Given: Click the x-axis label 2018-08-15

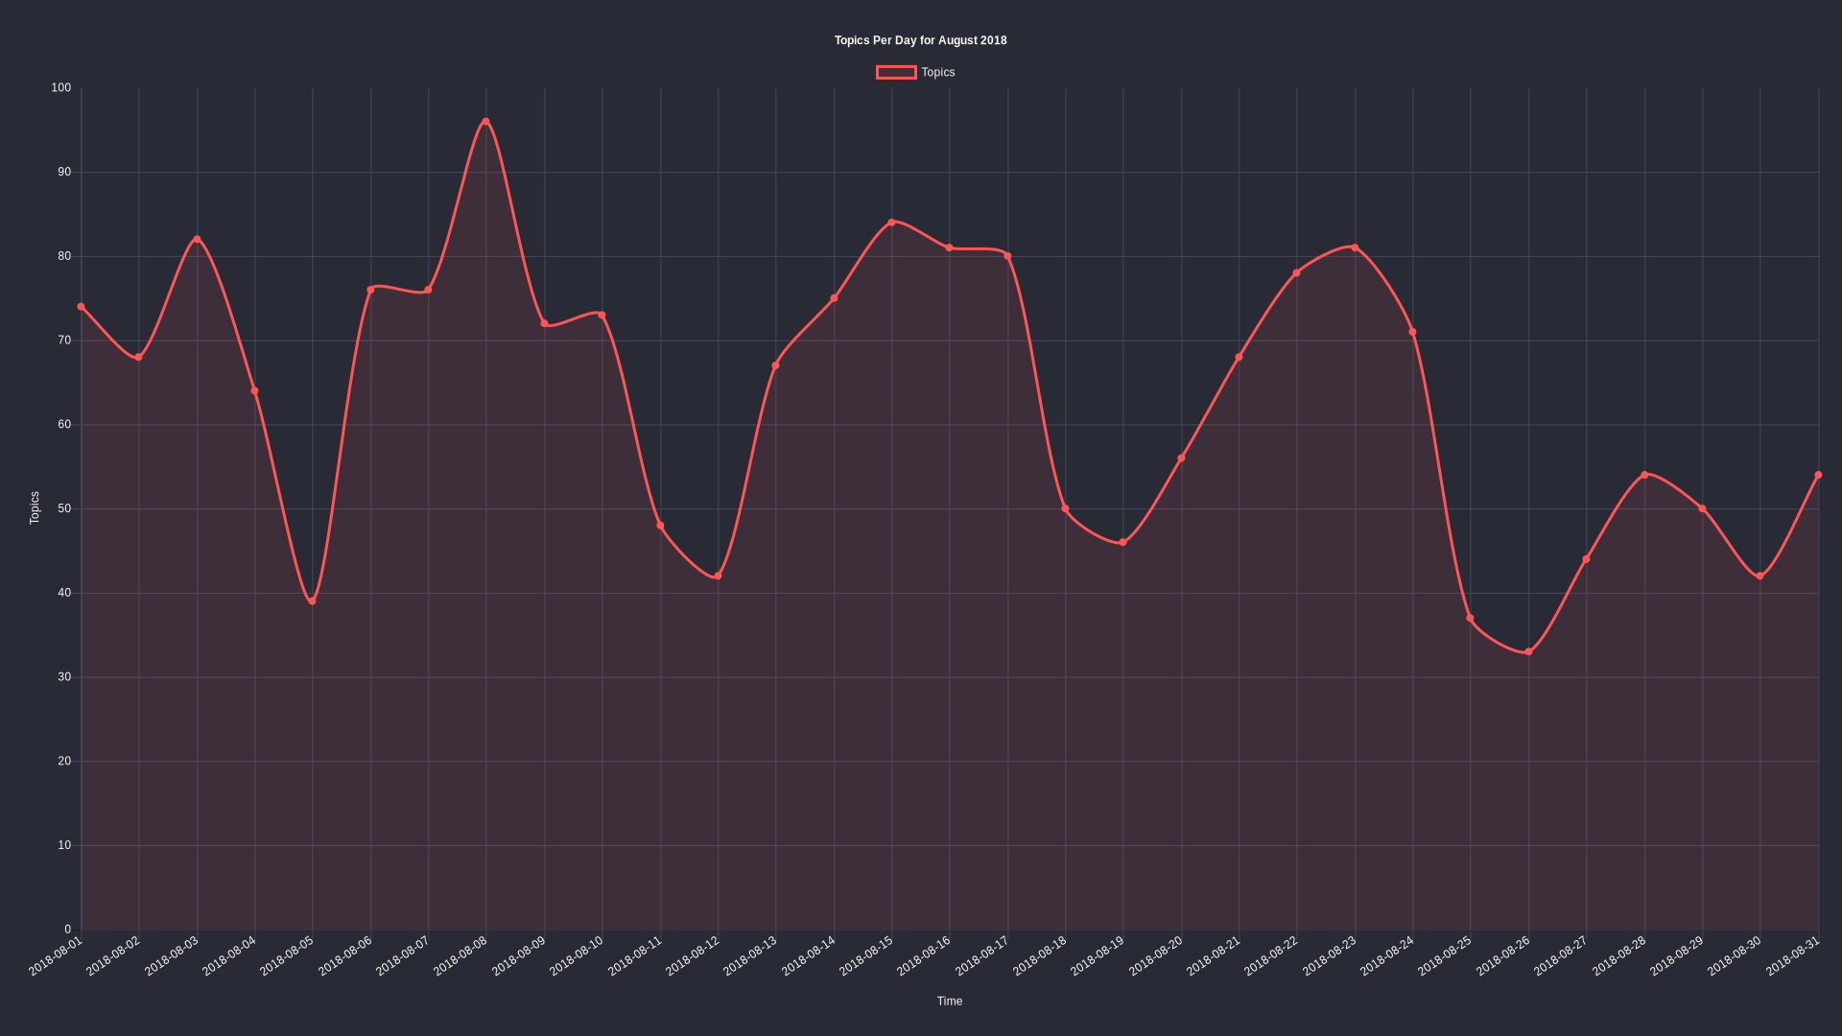Looking at the screenshot, I should [866, 956].
